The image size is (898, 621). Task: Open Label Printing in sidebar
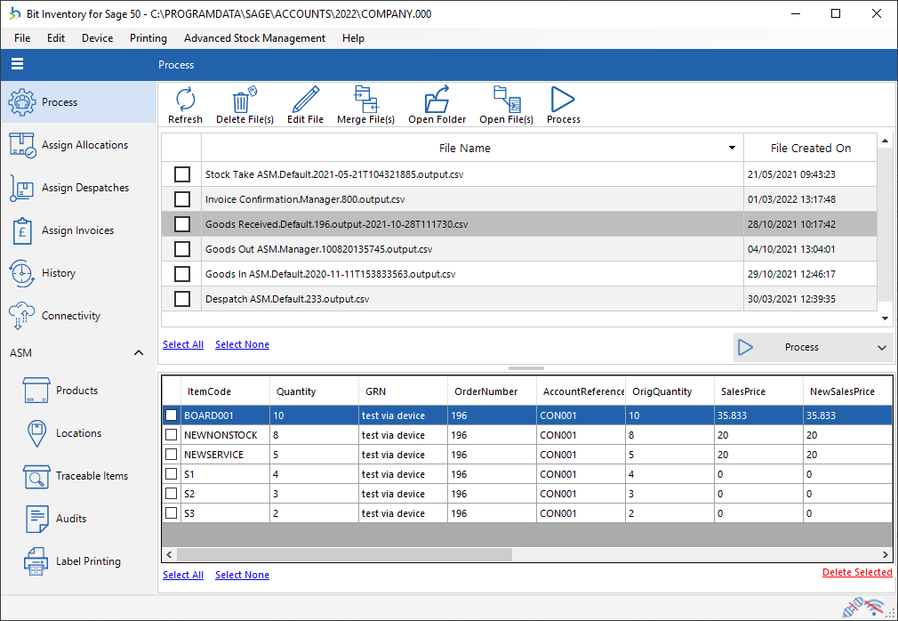click(x=87, y=561)
